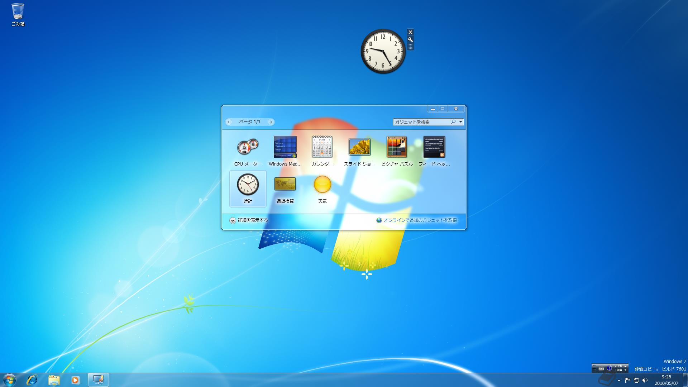Click the ページ 1/1 page indicator
This screenshot has height=387, width=688.
250,122
